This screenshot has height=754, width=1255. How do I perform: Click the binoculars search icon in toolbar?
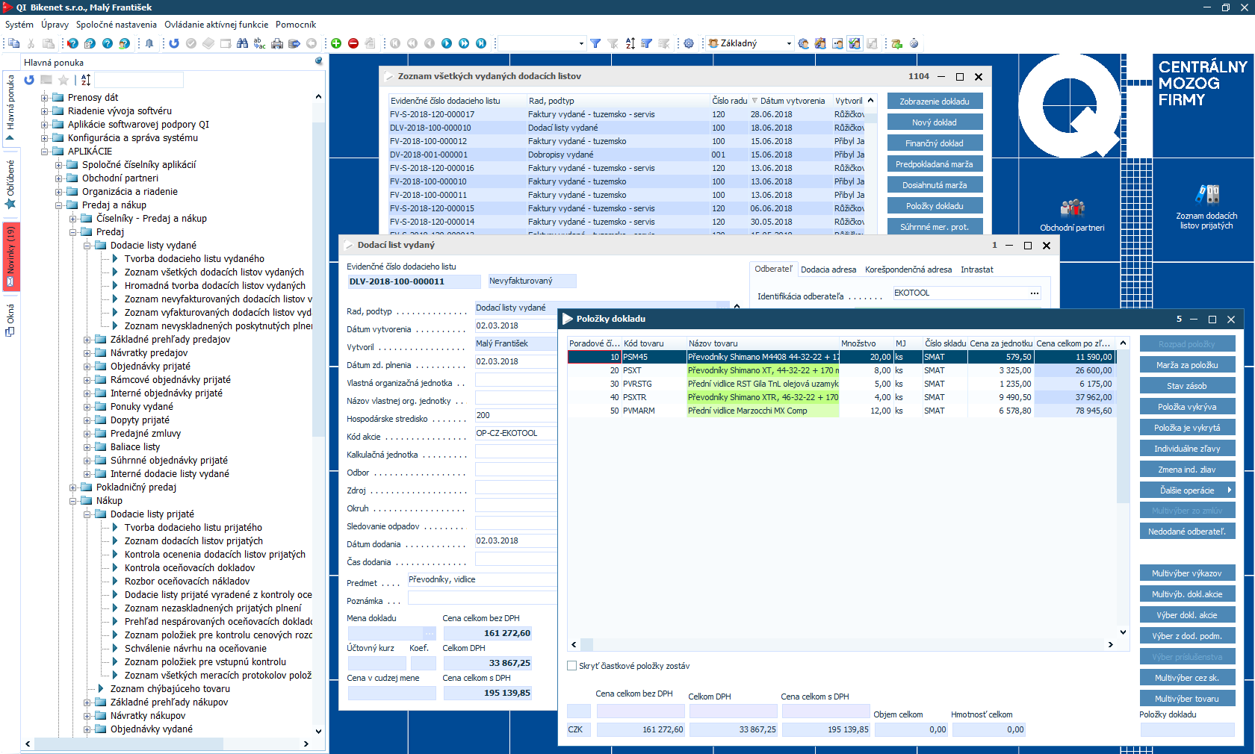[x=242, y=43]
